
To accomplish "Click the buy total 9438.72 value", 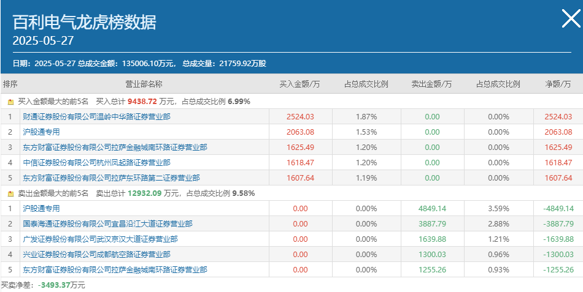I will pyautogui.click(x=142, y=102).
